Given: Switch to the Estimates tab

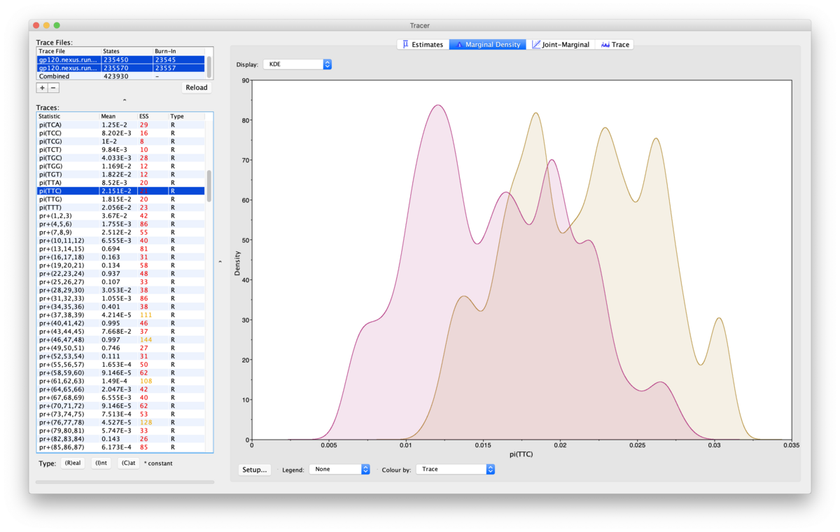Looking at the screenshot, I should 423,44.
